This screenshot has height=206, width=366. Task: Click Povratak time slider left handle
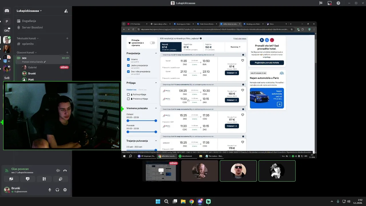click(128, 132)
